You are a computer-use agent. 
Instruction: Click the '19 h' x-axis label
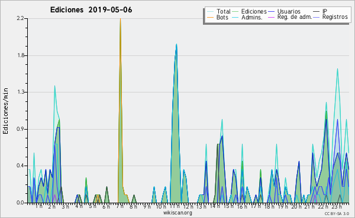(283, 206)
